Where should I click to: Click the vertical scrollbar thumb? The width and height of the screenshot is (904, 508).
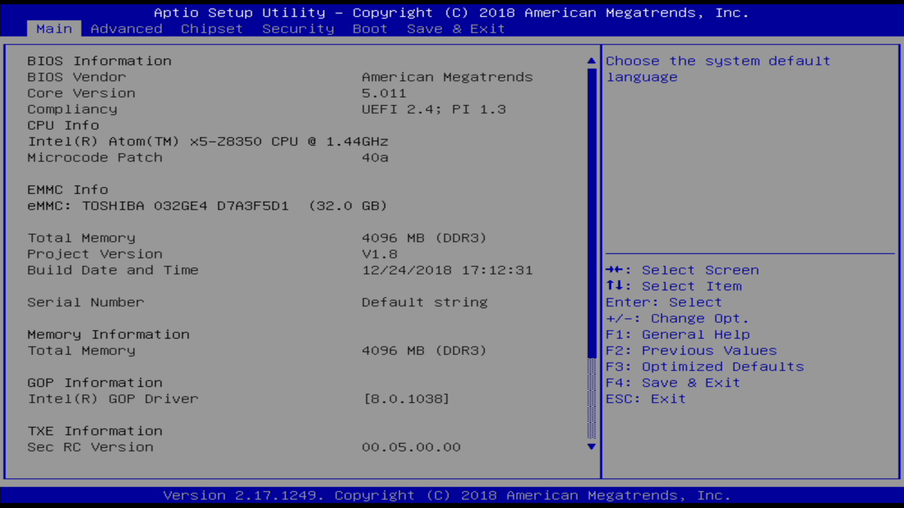coord(592,213)
